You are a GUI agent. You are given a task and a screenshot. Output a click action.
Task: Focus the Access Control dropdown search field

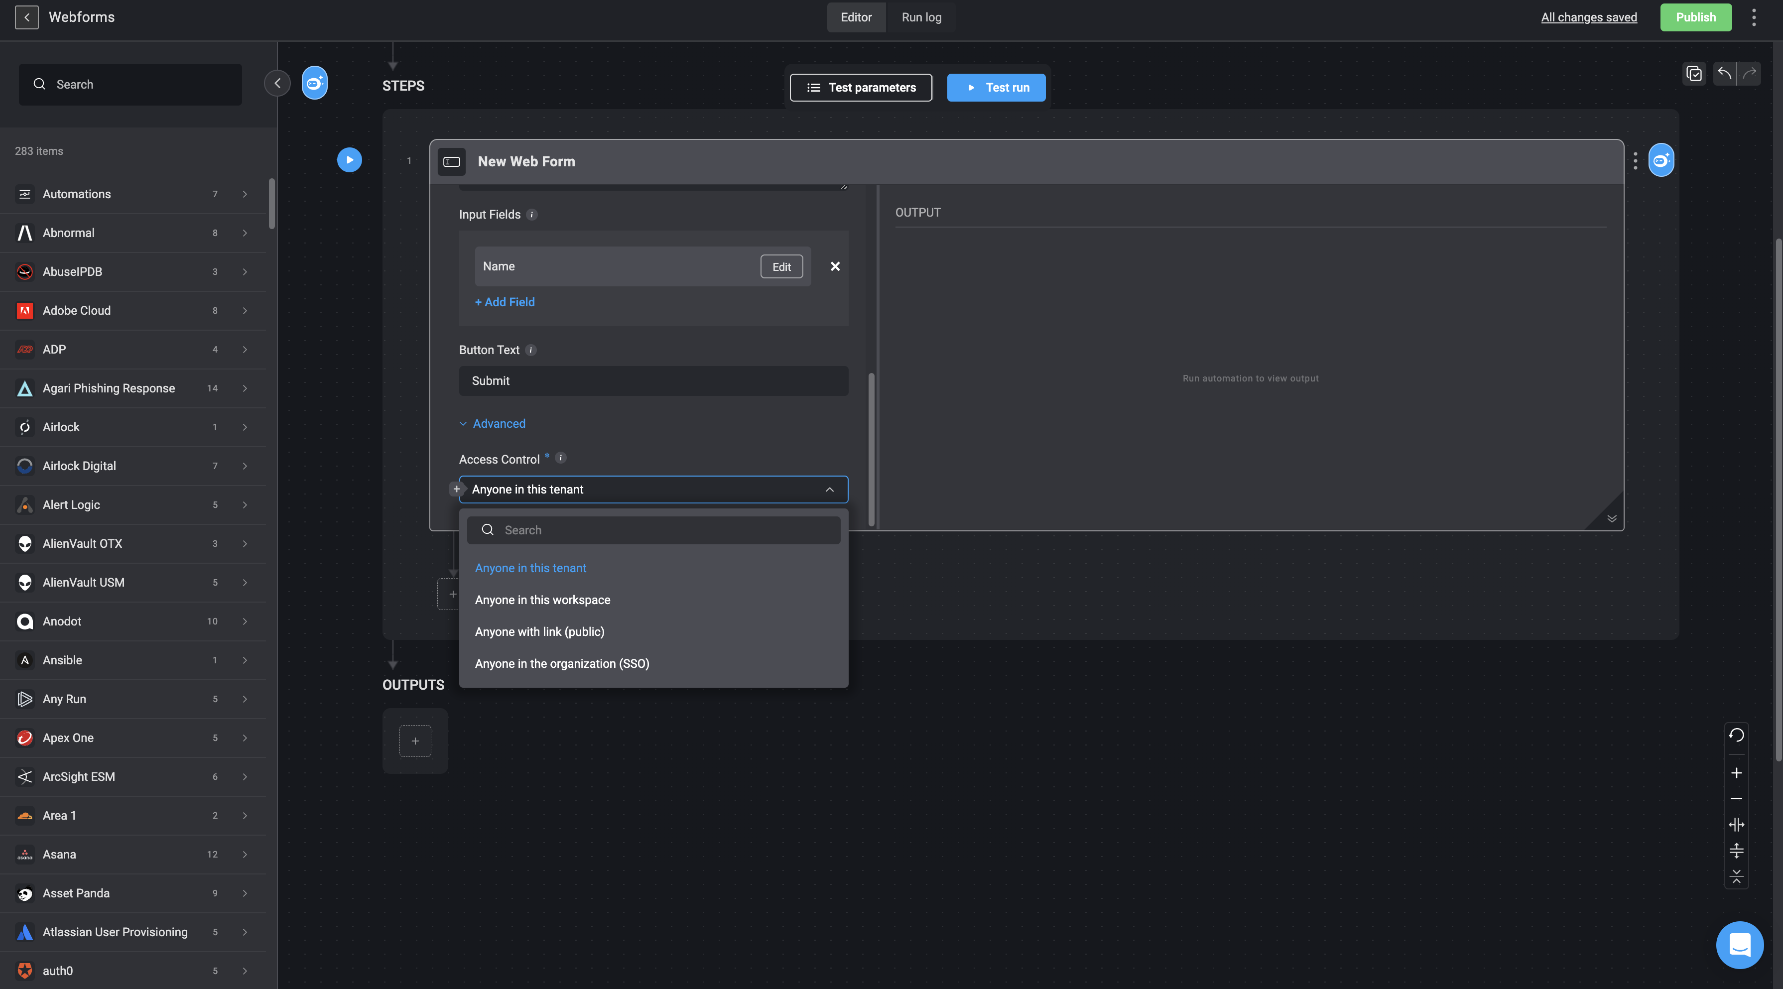pyautogui.click(x=653, y=530)
